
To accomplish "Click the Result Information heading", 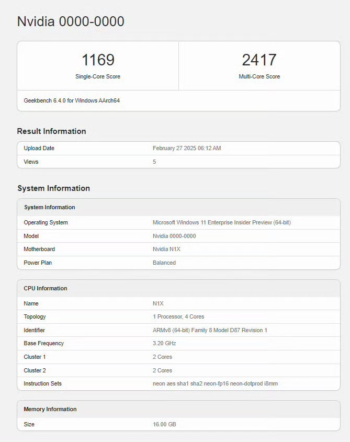I will click(x=52, y=131).
